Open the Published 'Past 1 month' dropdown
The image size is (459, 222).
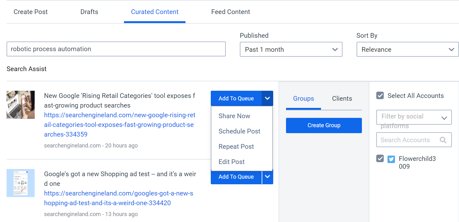point(291,49)
